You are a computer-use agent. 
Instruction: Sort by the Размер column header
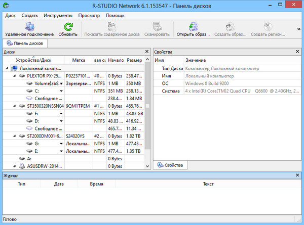134,60
